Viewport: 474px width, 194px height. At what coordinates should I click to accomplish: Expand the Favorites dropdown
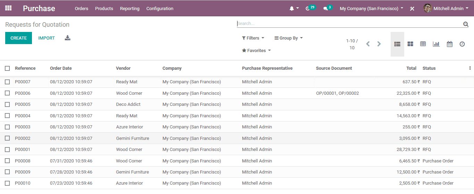coord(256,51)
